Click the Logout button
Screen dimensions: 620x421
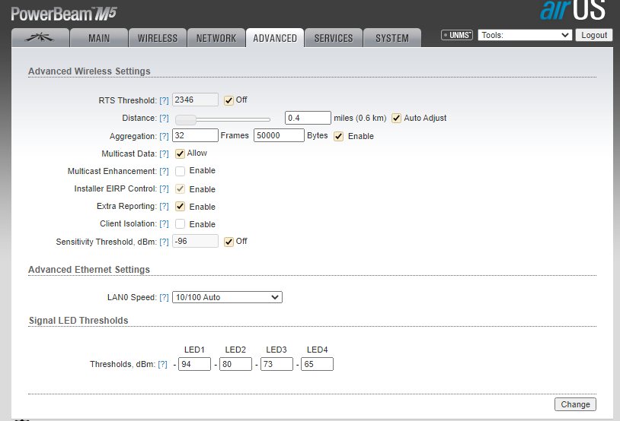coord(594,35)
